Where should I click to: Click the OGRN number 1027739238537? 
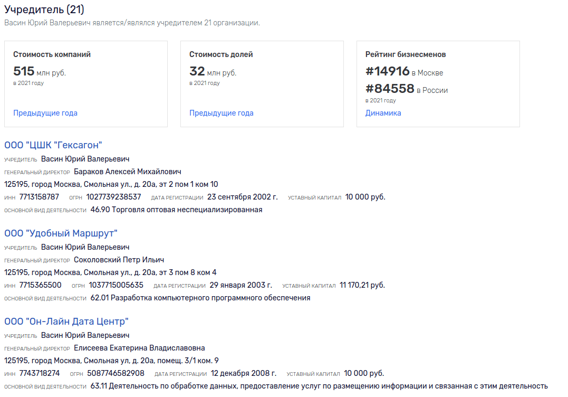coord(114,197)
